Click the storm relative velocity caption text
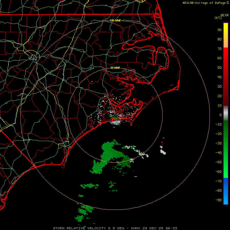Screen dimensions: 230x230 tap(115, 228)
